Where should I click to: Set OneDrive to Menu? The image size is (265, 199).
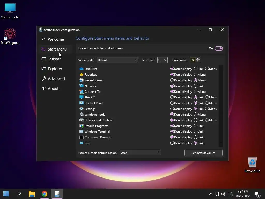(x=207, y=69)
